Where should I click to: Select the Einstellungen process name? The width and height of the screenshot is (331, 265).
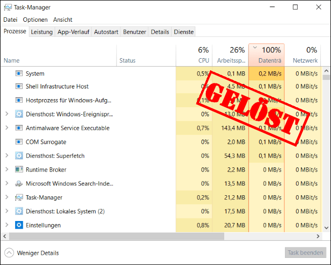(x=43, y=226)
